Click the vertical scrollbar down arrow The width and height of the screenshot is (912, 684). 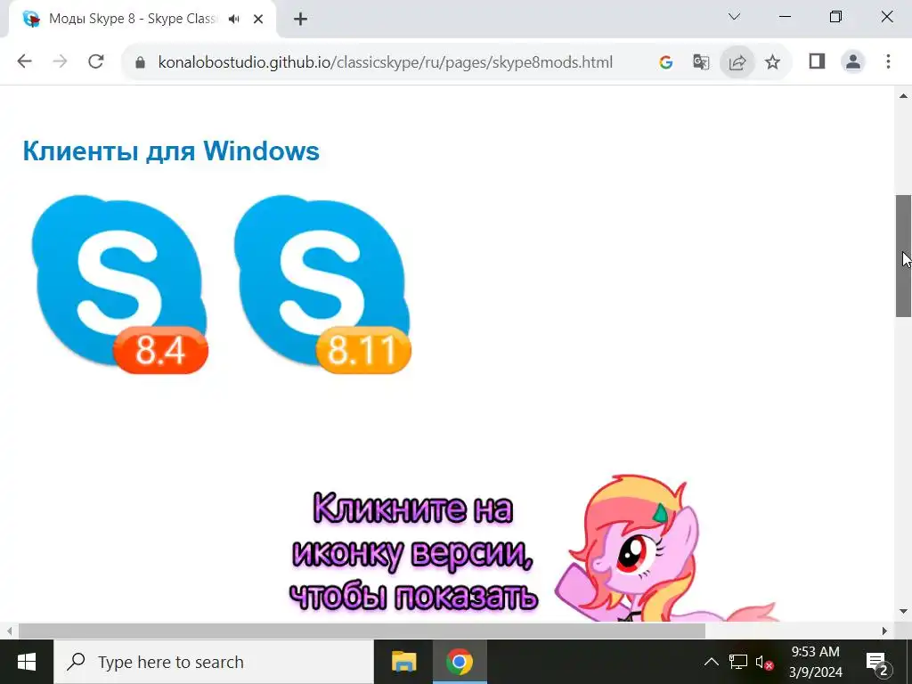pyautogui.click(x=903, y=611)
